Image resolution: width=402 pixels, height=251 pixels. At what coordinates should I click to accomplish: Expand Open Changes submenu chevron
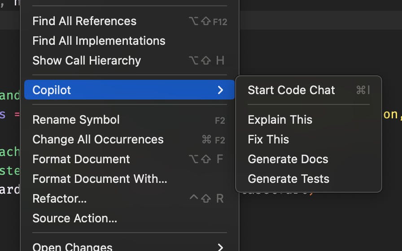tap(220, 247)
